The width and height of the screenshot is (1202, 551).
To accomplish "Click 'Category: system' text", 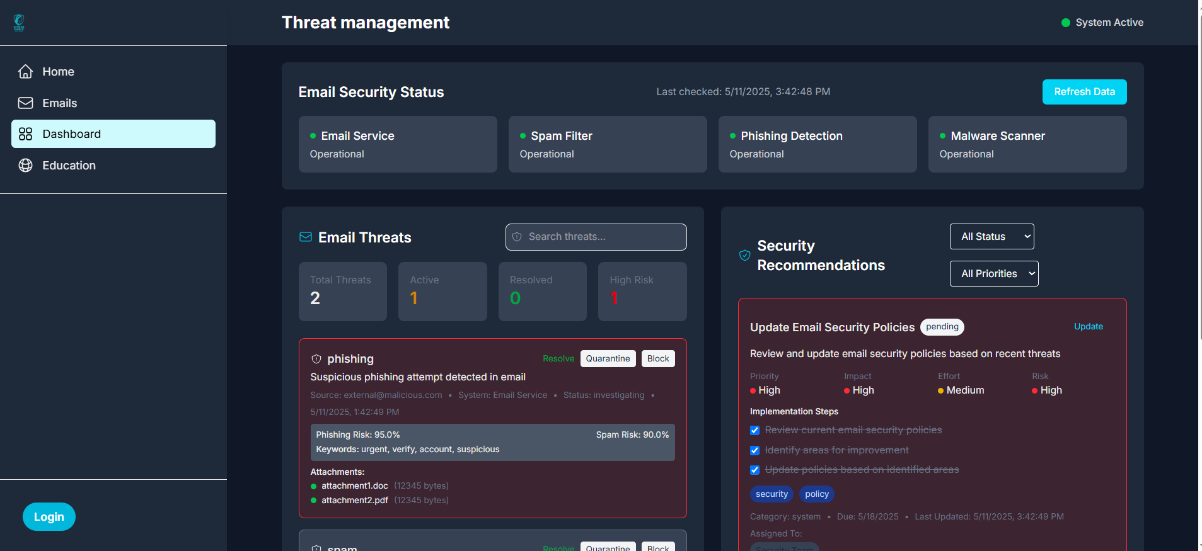I will click(x=785, y=516).
